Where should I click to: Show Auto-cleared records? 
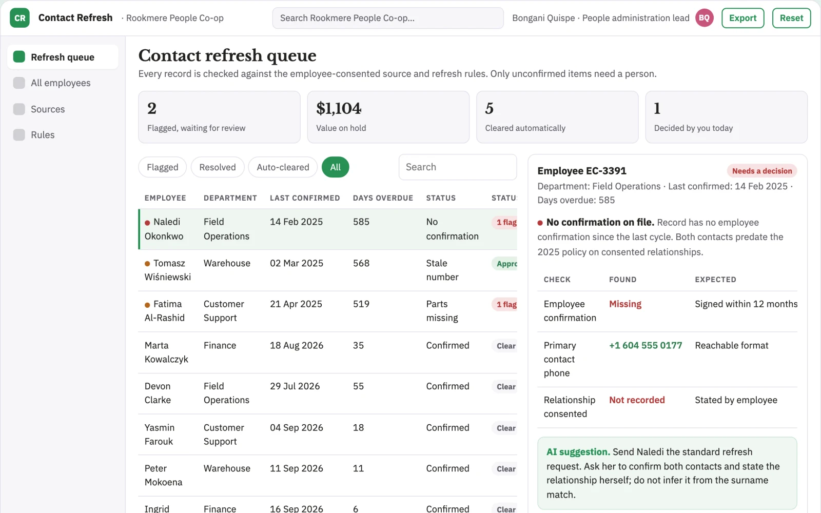click(283, 167)
